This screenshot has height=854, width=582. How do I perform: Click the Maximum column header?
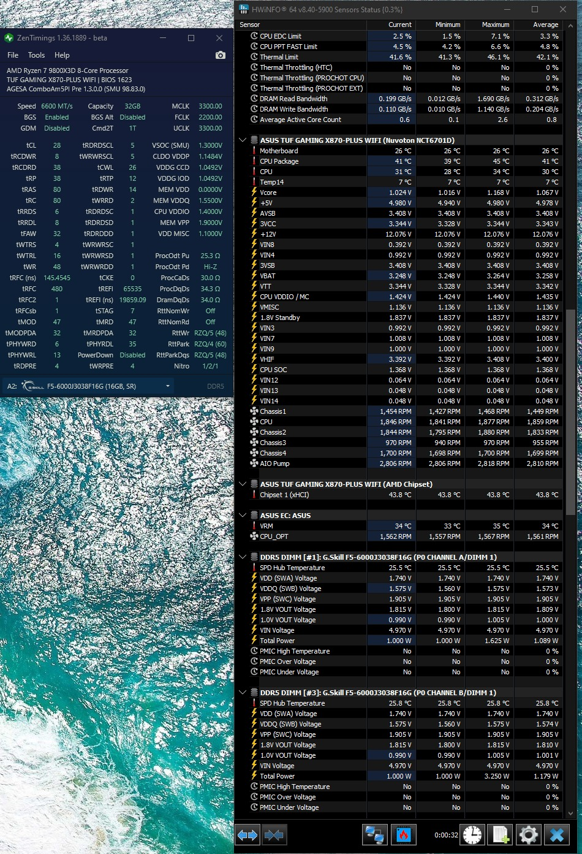489,25
